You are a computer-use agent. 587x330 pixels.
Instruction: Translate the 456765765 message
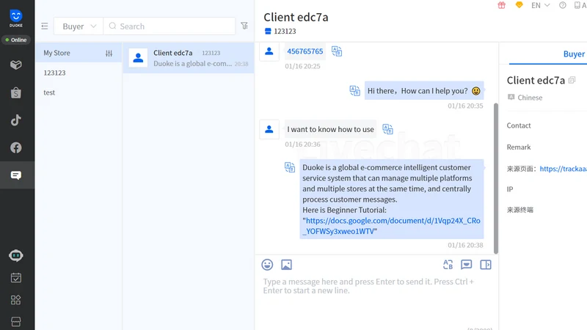(x=337, y=51)
